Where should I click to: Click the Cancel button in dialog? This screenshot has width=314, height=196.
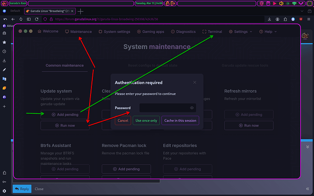123,121
